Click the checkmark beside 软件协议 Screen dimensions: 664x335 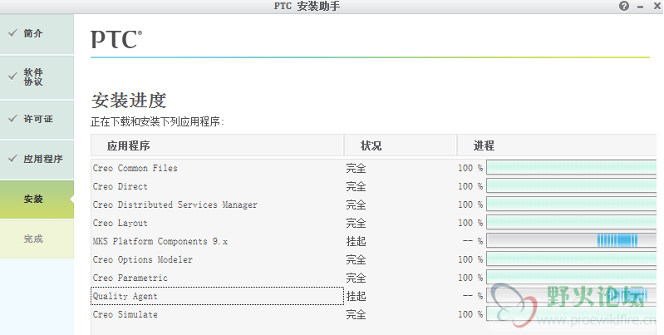tap(13, 76)
